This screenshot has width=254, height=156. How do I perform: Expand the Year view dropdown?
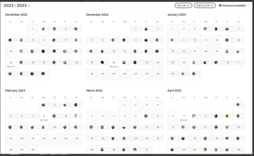pos(183,5)
